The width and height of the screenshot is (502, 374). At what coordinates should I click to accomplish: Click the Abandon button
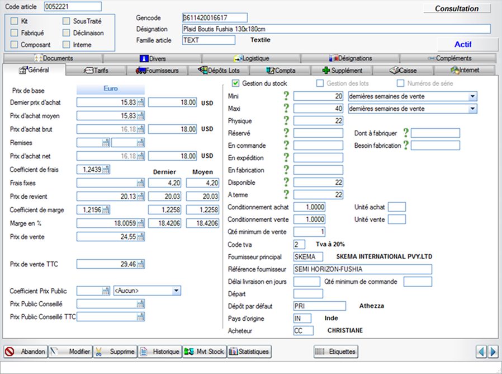pos(26,352)
